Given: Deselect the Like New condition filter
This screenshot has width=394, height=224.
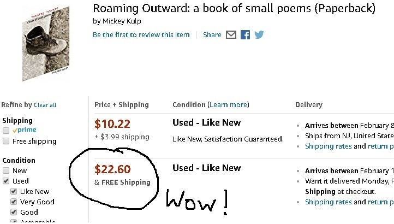Looking at the screenshot, I should point(14,191).
